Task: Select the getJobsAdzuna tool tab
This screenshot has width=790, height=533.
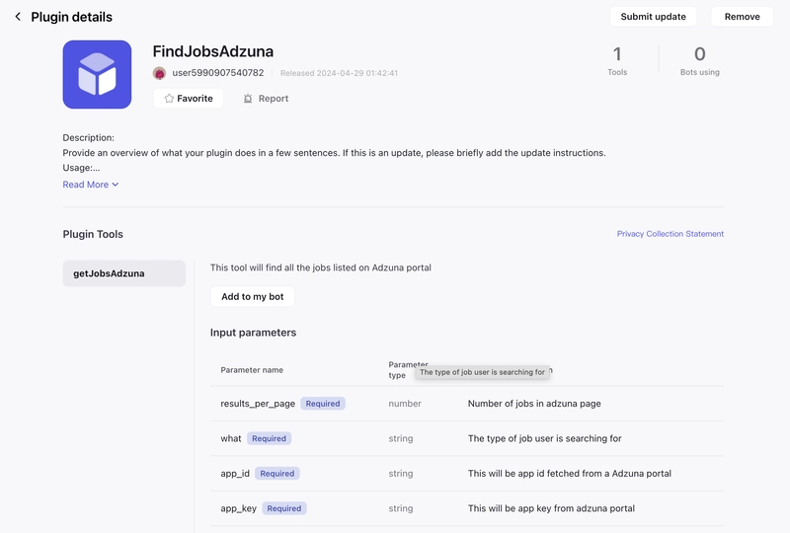Action: 124,273
